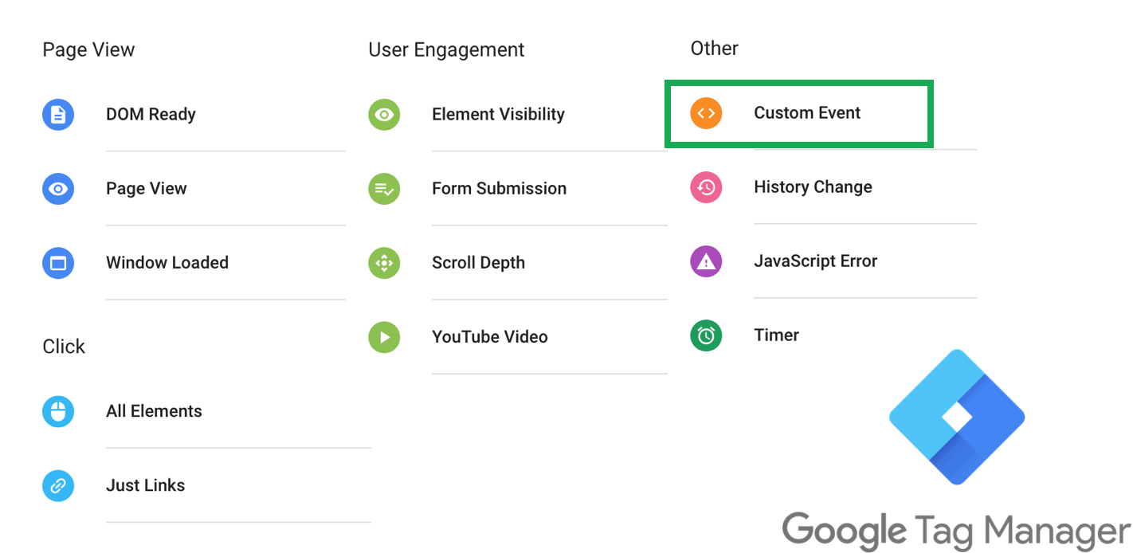
Task: Click the DOM Ready document icon
Action: [58, 115]
